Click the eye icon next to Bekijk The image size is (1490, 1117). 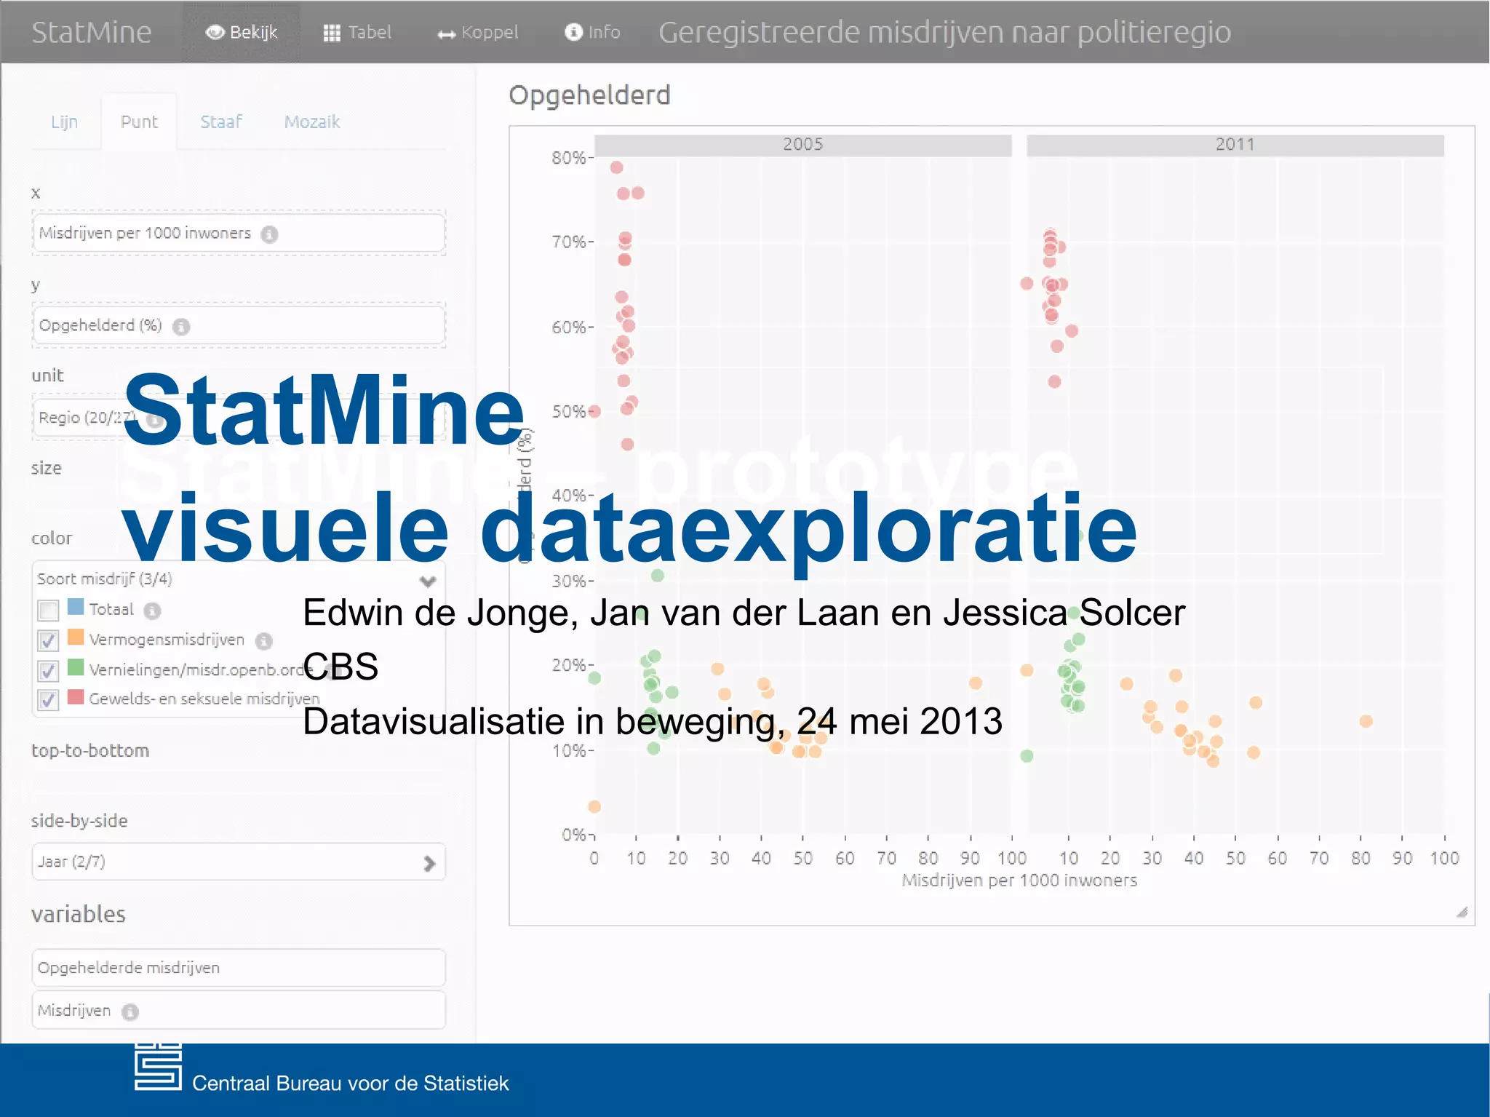click(x=215, y=32)
